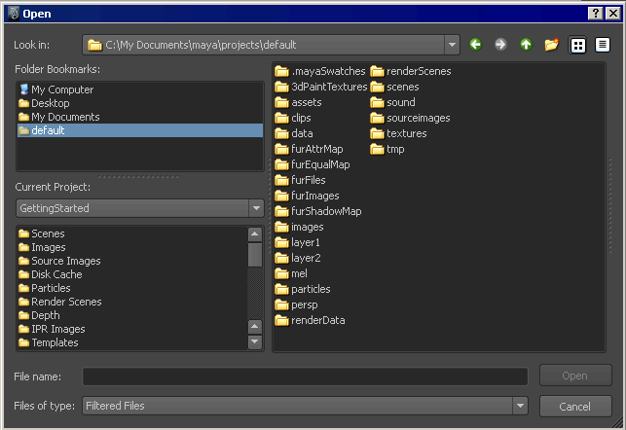
Task: Select the default bookmark
Action: point(140,130)
